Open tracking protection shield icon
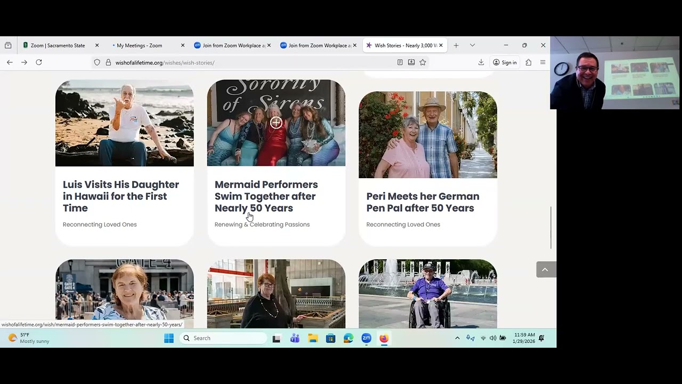 click(97, 62)
